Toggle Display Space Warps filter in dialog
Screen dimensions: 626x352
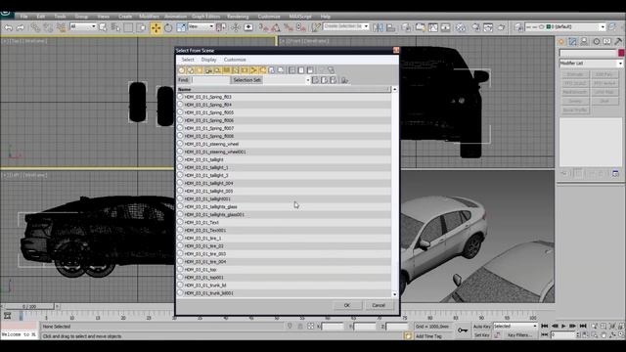tap(227, 70)
